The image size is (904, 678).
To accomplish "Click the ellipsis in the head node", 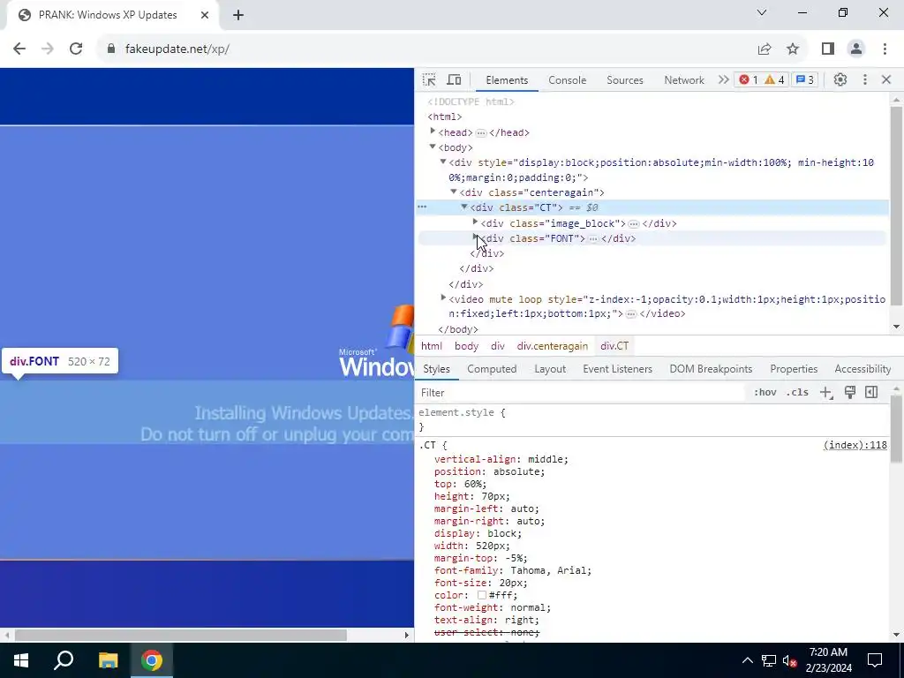I will pos(481,132).
